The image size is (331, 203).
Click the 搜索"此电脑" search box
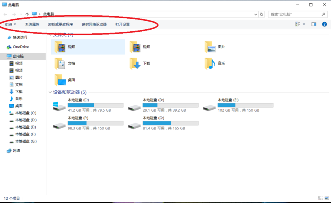pyautogui.click(x=298, y=14)
